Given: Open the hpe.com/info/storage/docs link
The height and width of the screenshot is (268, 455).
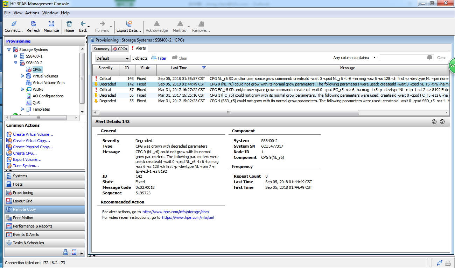Looking at the screenshot, I should point(176,212).
